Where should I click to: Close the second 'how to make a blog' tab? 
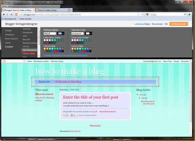click(67, 10)
